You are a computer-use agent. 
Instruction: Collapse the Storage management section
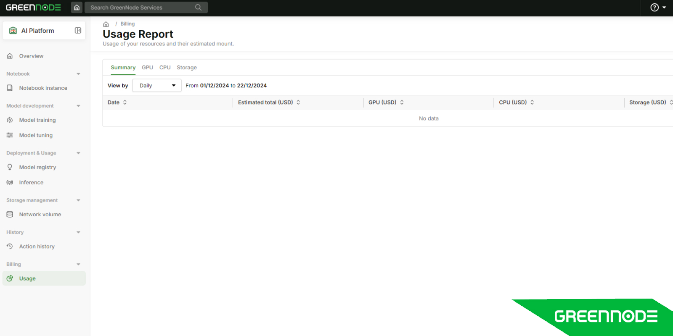tap(78, 200)
